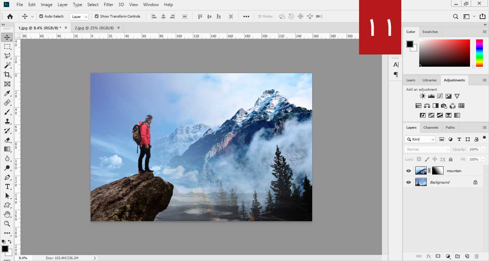This screenshot has height=261, width=489.
Task: Click create new layer icon
Action: [x=467, y=256]
